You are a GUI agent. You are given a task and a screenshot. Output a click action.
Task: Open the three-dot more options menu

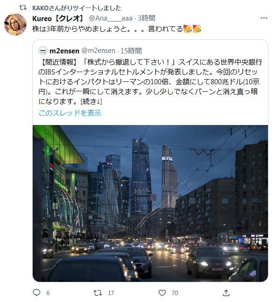264,18
